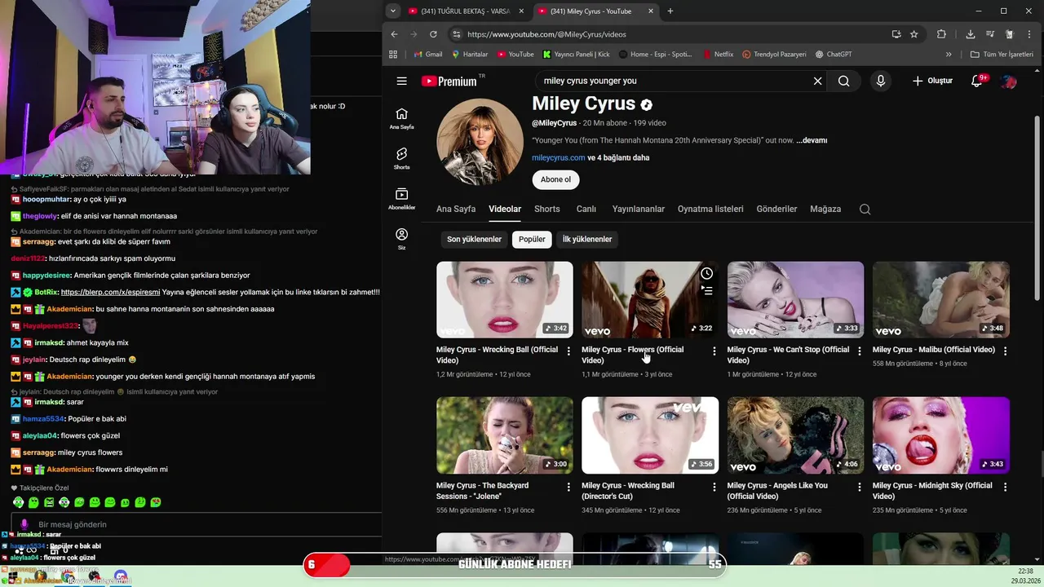This screenshot has height=587, width=1044.
Task: Open tab search dropdown arrow
Action: tap(393, 11)
